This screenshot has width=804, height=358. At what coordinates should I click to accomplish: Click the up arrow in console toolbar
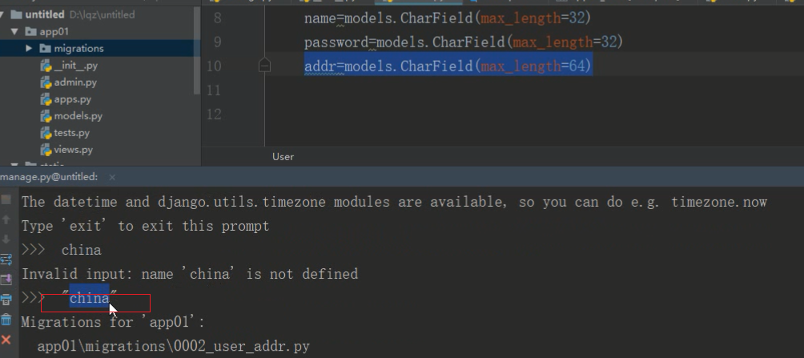[x=6, y=219]
